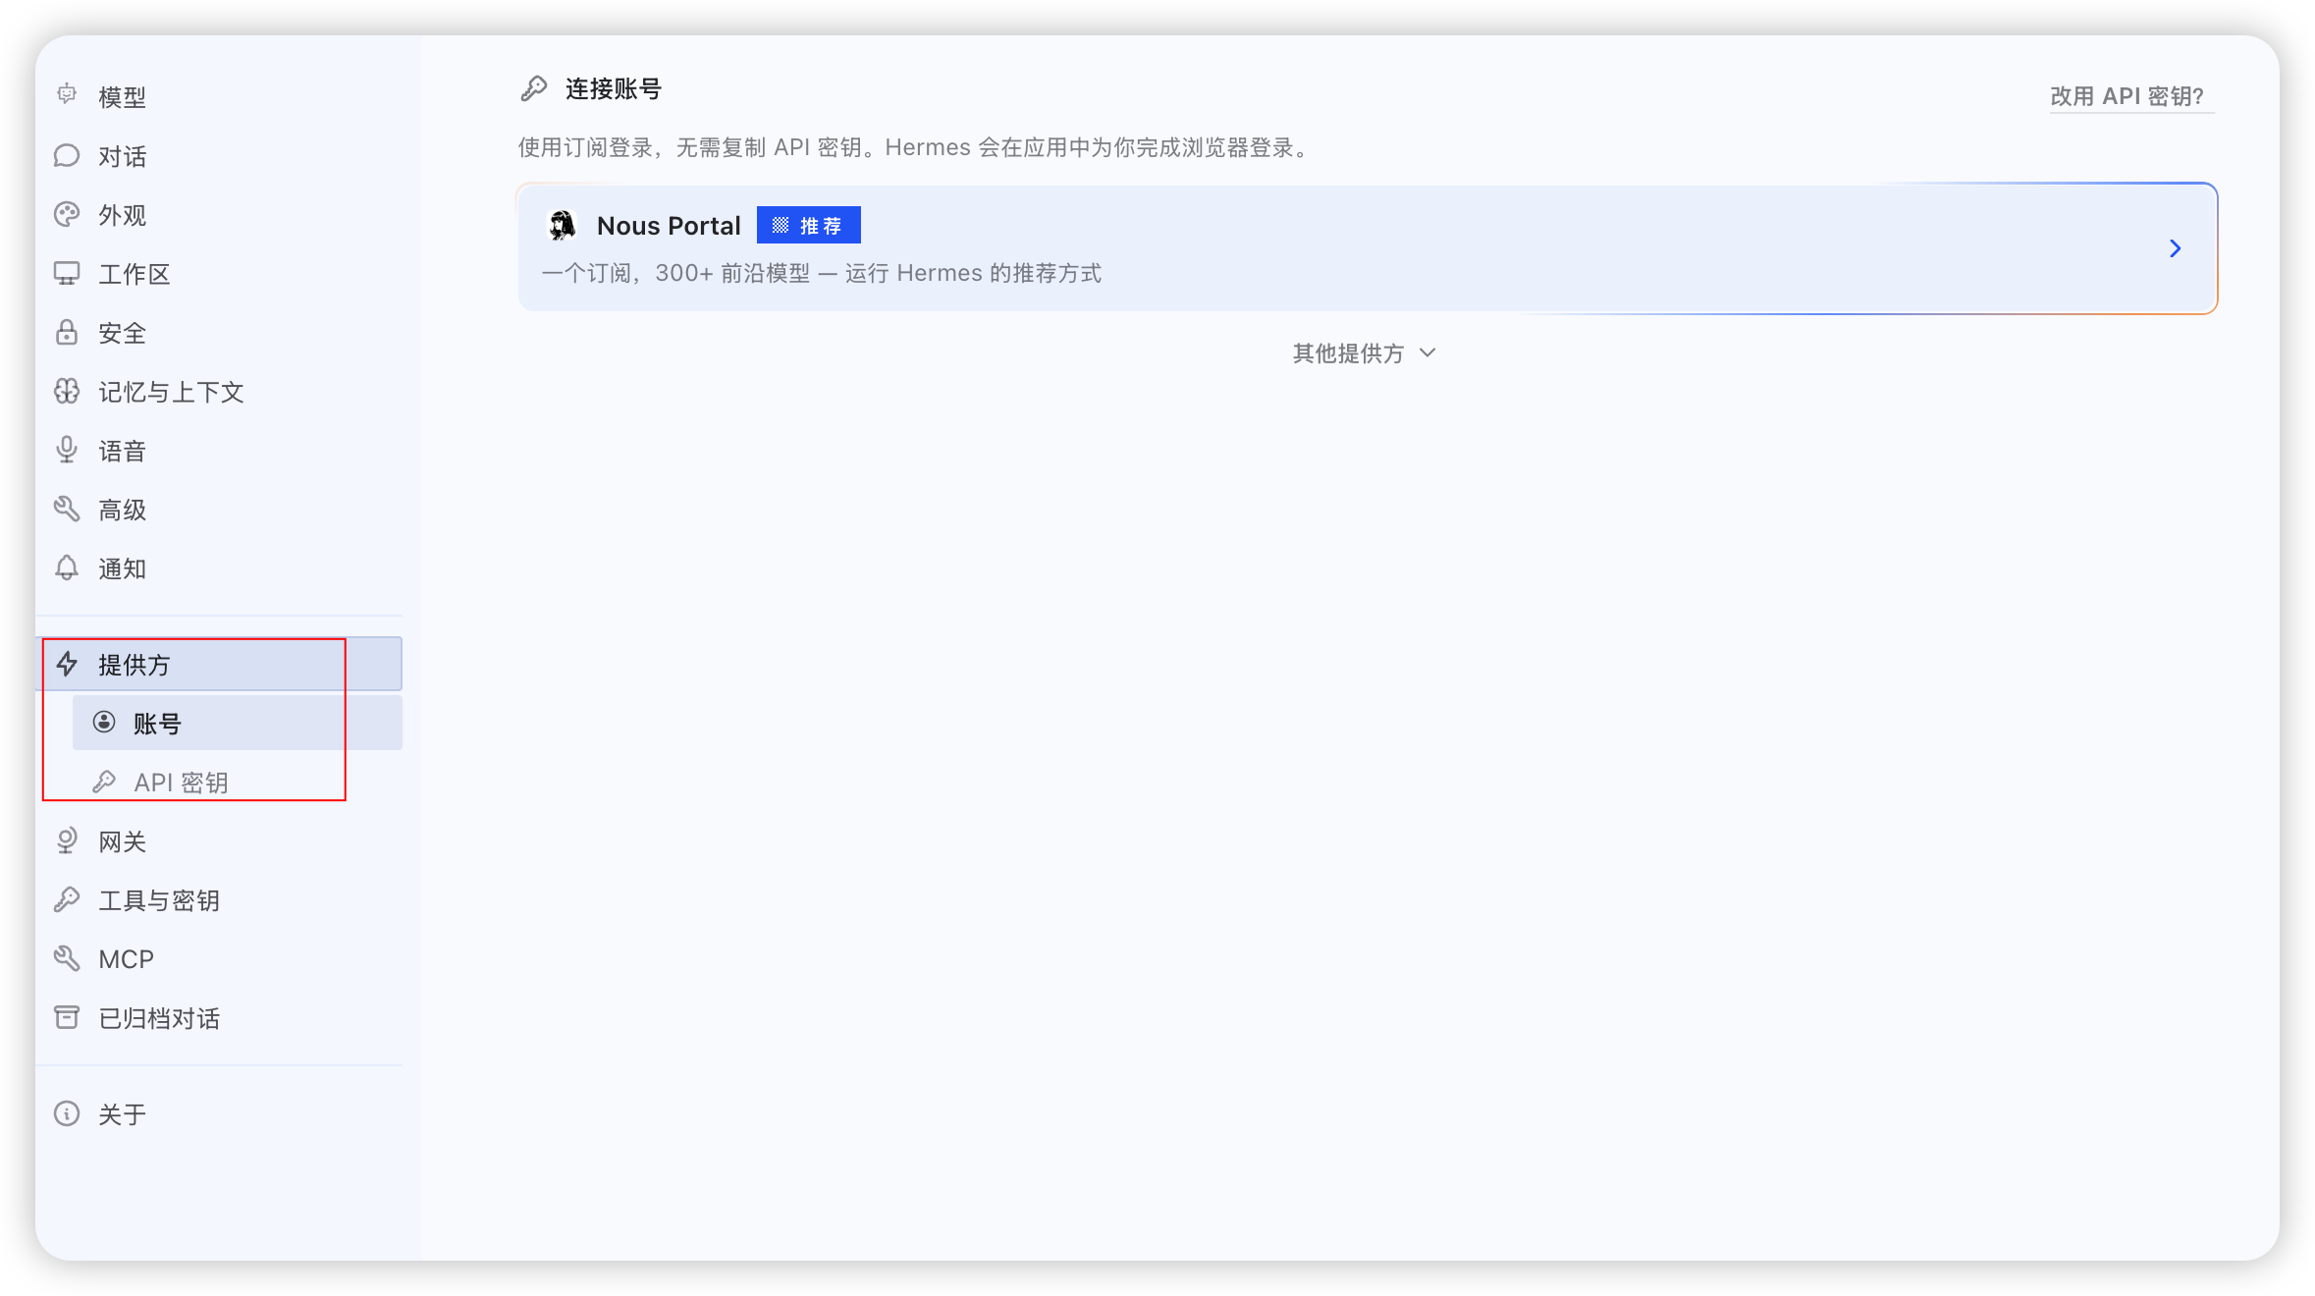
Task: Click the Nous Portal logo avatar
Action: (562, 226)
